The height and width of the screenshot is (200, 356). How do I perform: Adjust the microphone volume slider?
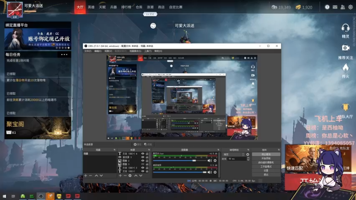pos(194,160)
